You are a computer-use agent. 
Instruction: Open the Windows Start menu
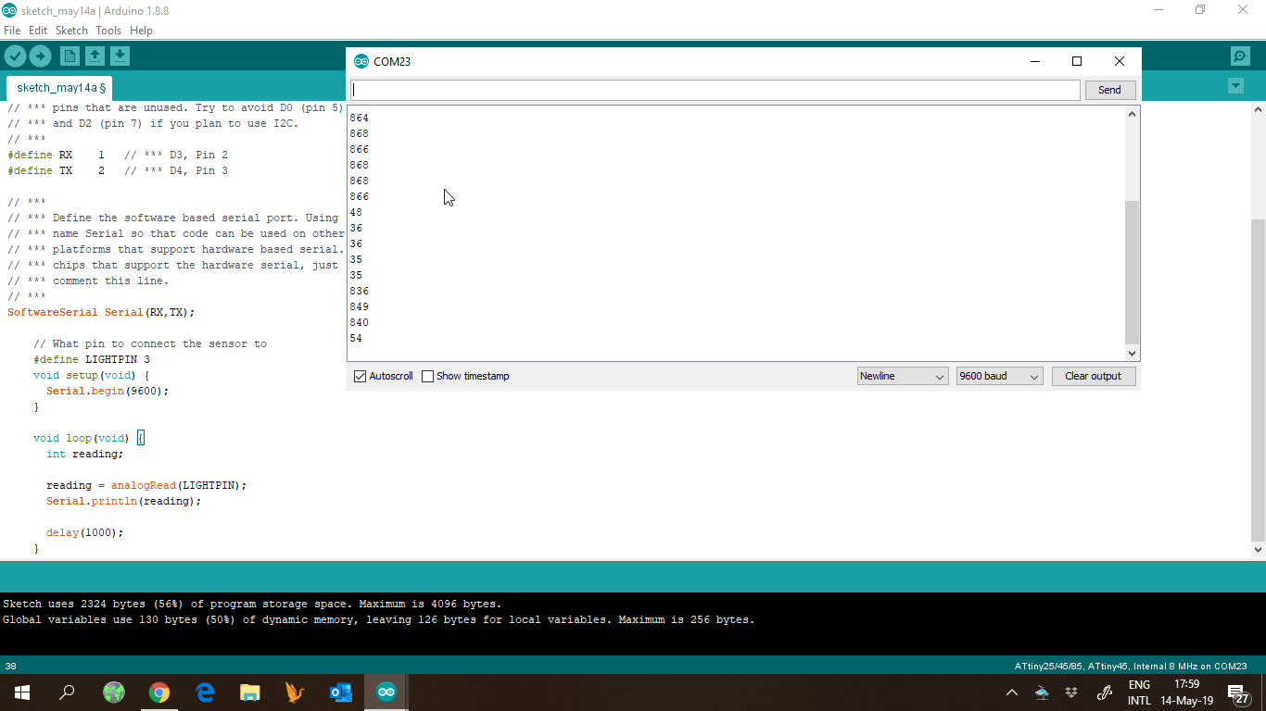point(21,692)
